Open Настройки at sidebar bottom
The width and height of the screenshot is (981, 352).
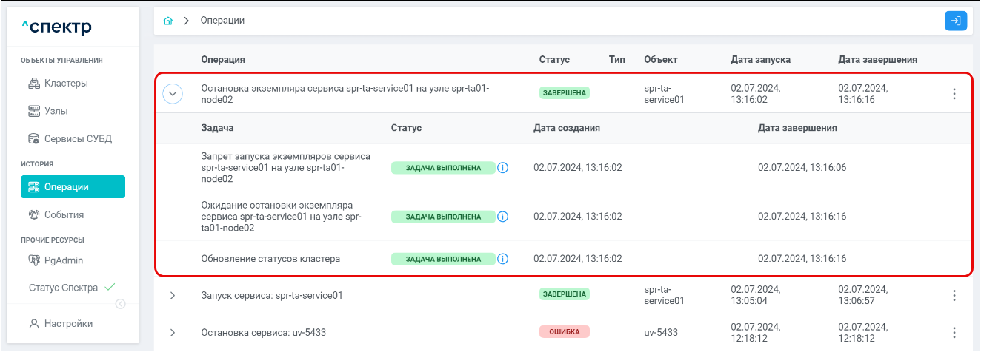(68, 324)
